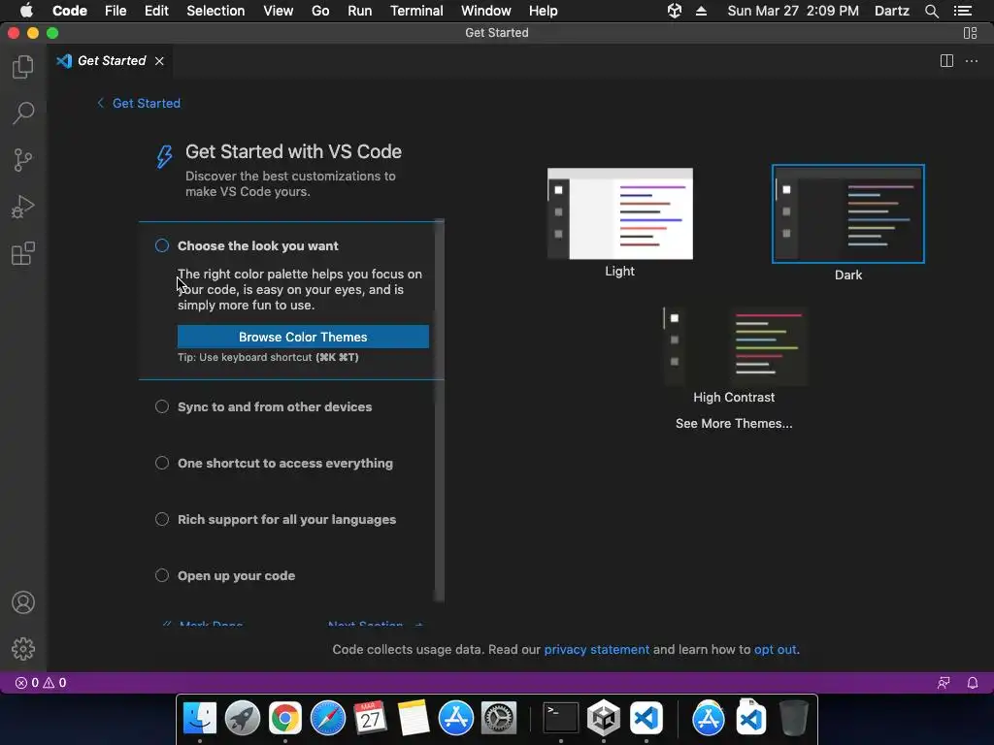Screen dimensions: 994x745
Task: Select the Dark theme thumbnail
Action: pos(848,213)
